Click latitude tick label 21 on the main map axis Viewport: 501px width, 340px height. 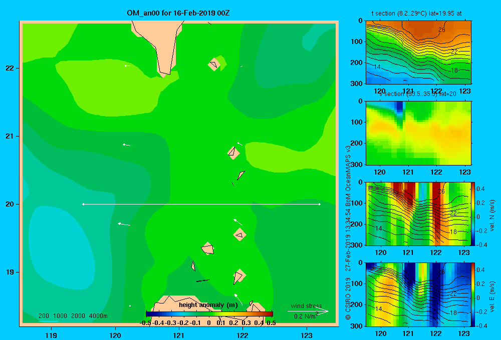[x=10, y=136]
